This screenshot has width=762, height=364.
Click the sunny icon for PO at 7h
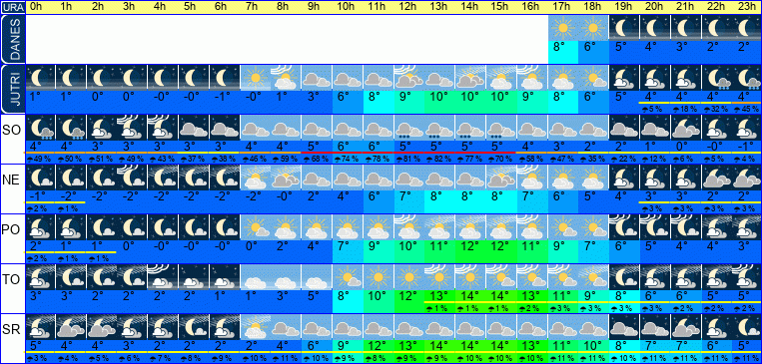click(x=255, y=227)
